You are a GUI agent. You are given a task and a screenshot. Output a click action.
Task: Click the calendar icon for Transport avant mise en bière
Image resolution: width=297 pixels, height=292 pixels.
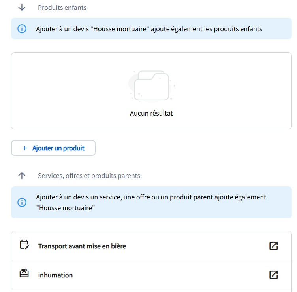[x=24, y=245]
